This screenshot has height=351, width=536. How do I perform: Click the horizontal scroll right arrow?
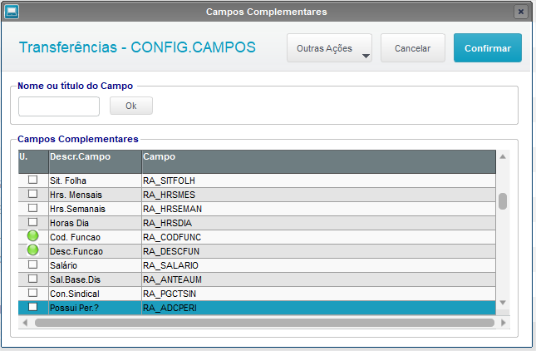(503, 323)
